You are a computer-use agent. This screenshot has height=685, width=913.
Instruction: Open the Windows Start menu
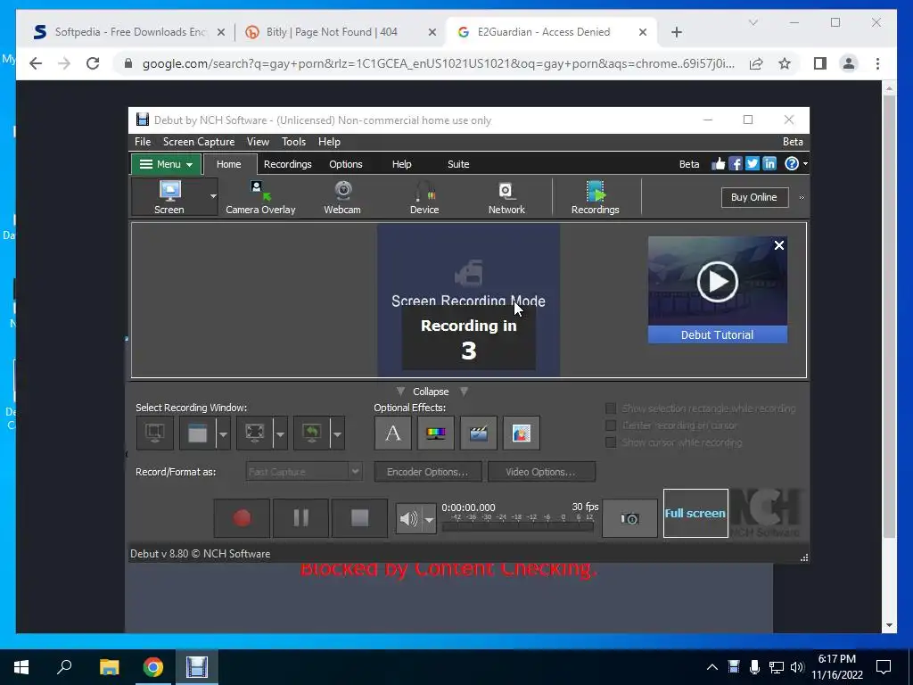[21, 667]
